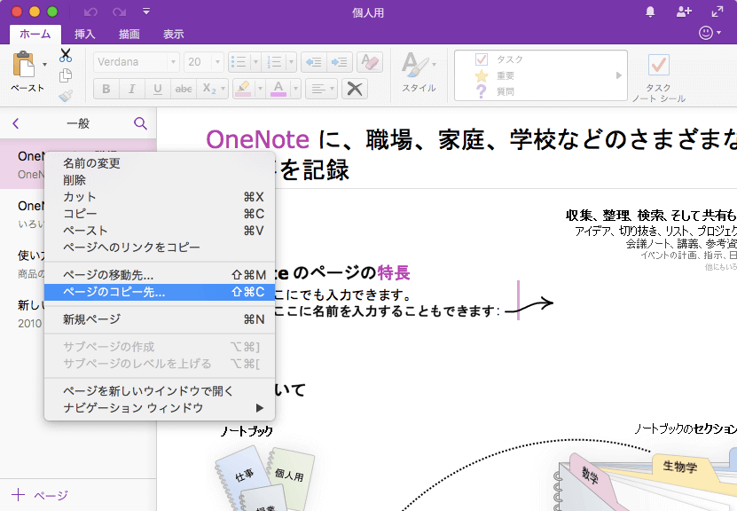The image size is (737, 511).
Task: Toggle strikethrough formatting
Action: tap(184, 89)
